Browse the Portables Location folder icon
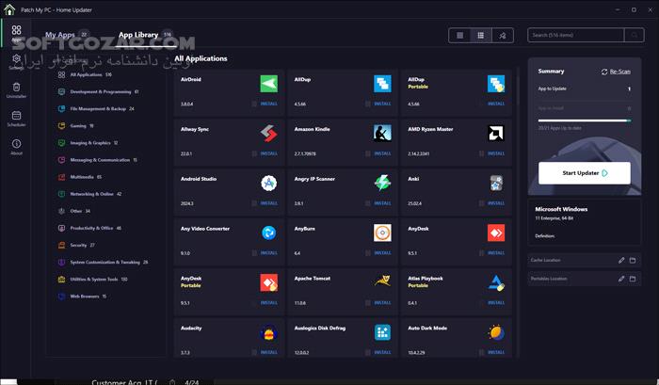Screen dimensions: 659x385 pyautogui.click(x=633, y=279)
